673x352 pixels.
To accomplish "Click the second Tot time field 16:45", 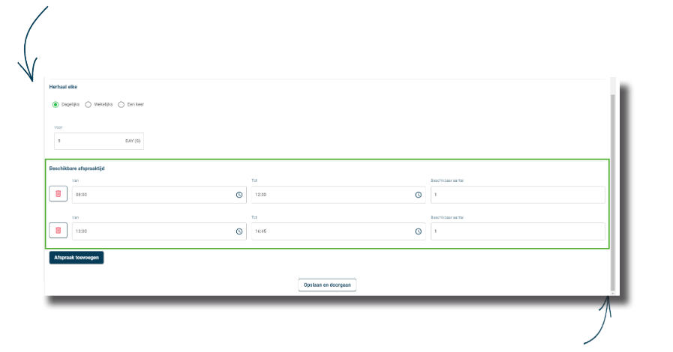I will tap(330, 231).
